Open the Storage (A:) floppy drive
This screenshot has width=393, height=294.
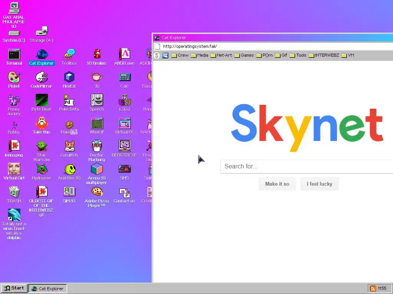[x=41, y=34]
